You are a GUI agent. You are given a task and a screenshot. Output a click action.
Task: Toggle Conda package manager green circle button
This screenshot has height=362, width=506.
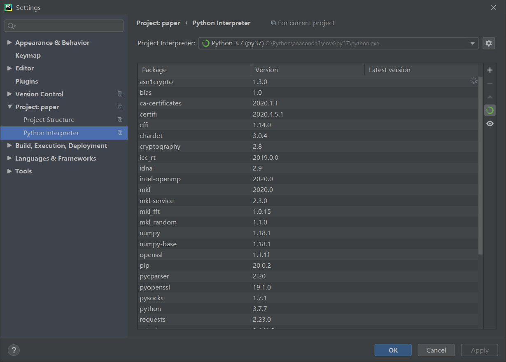coord(490,110)
